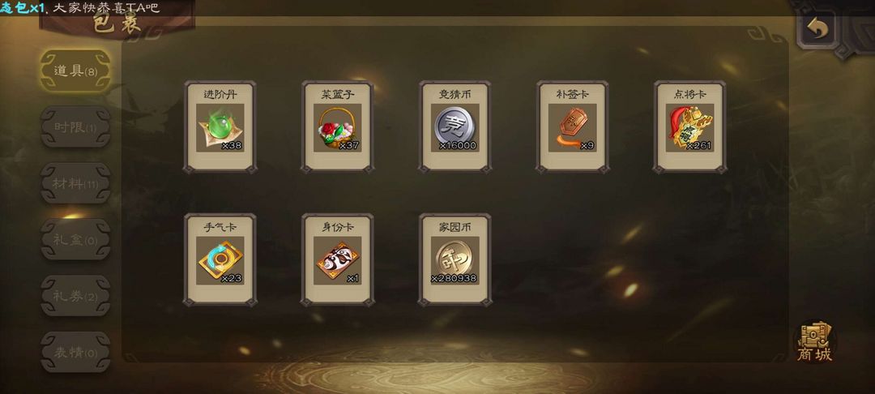Switch to the 时限 (1) tab

coord(75,127)
